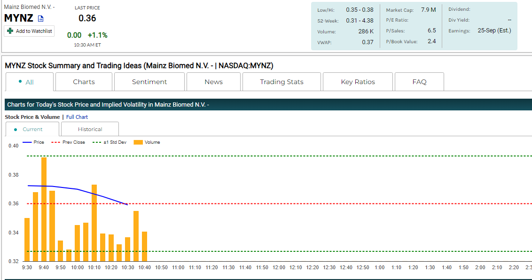The image size is (532, 280).
Task: Open the FAQ tab
Action: (x=419, y=82)
